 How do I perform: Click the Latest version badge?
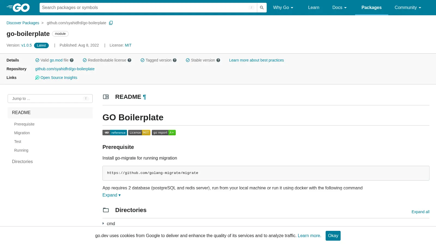pyautogui.click(x=41, y=45)
